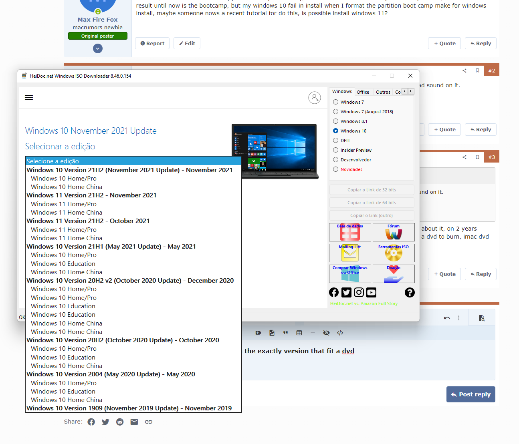The width and height of the screenshot is (519, 444).
Task: Bookmark forum post #3
Action: click(477, 157)
